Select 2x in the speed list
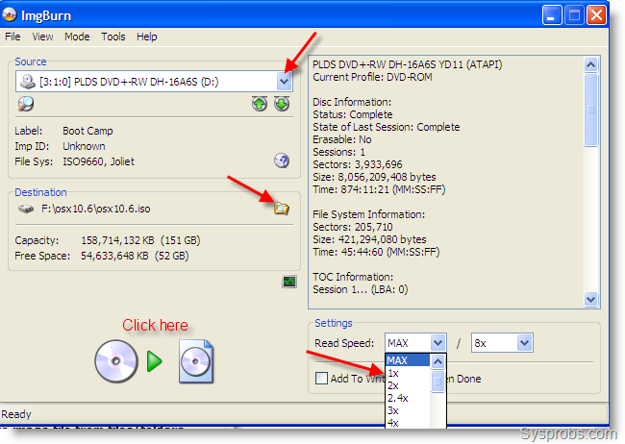Screen dimensions: 625x444 coord(408,385)
